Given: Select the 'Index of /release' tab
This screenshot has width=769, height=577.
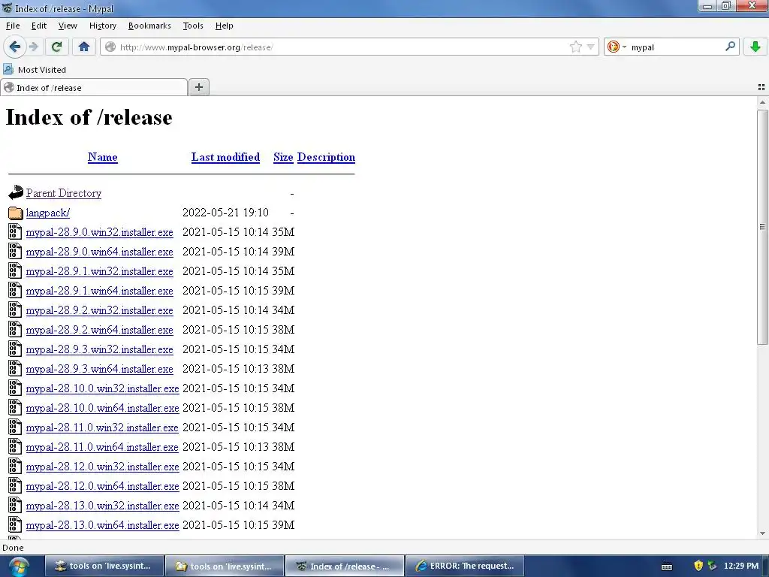Looking at the screenshot, I should (94, 87).
